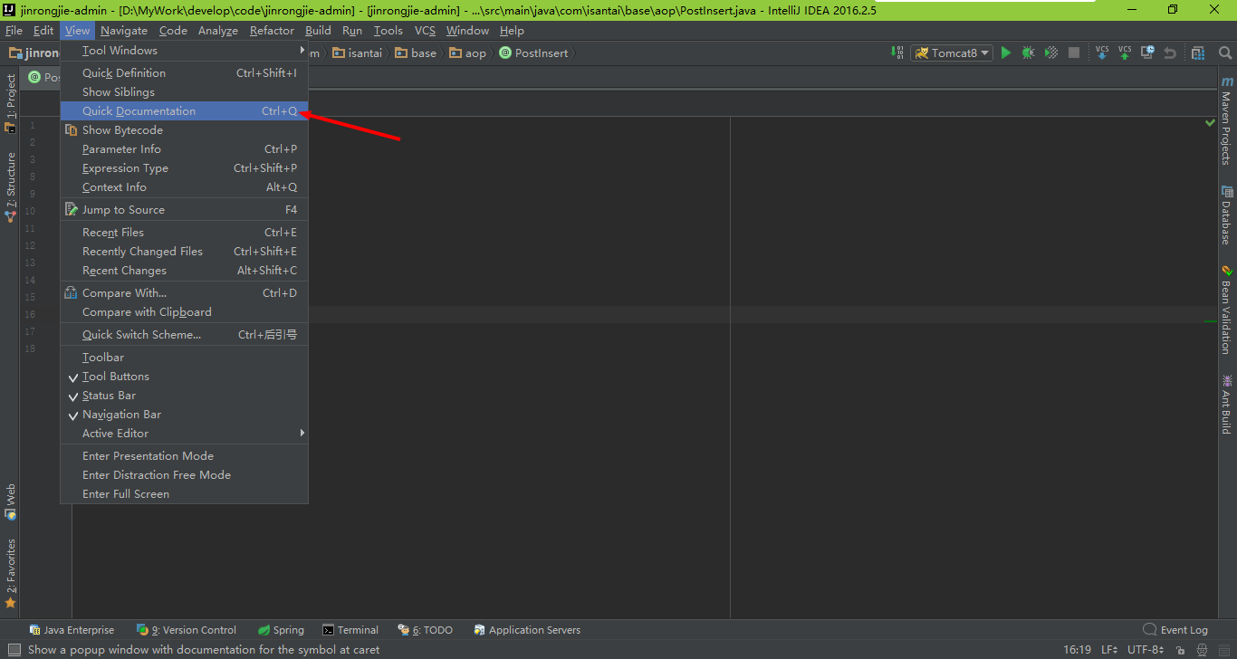Open the Structure tool window on the left
The image size is (1237, 659).
click(10, 187)
